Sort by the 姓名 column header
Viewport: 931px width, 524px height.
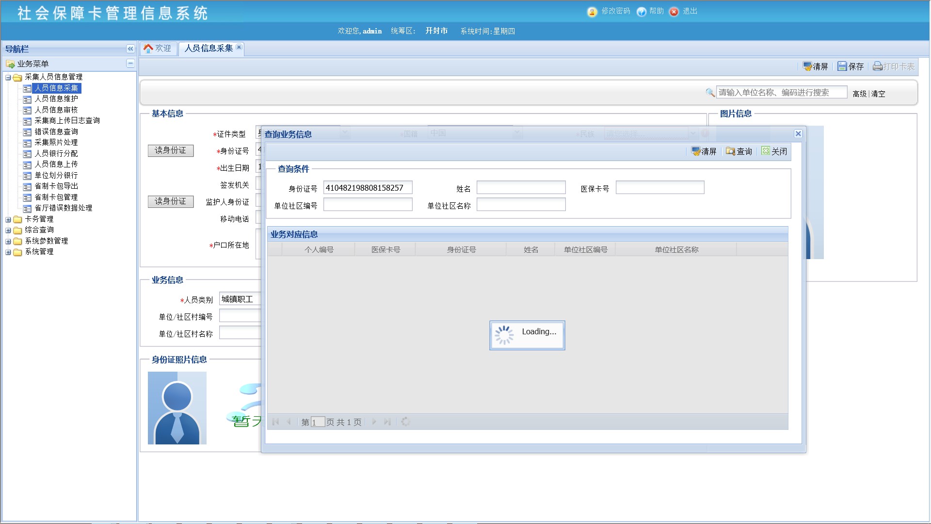pyautogui.click(x=531, y=249)
